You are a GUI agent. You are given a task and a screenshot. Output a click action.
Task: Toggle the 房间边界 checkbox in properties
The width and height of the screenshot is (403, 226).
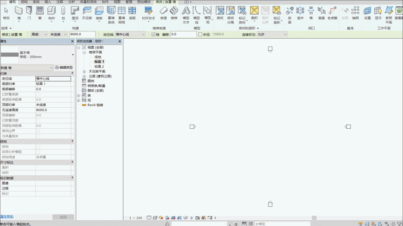pos(38,131)
